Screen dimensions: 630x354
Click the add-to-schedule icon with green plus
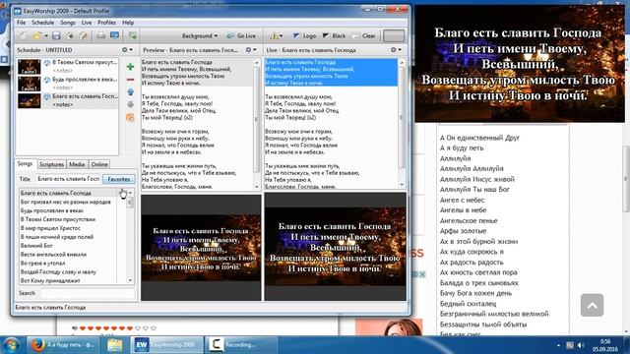coord(132,35)
